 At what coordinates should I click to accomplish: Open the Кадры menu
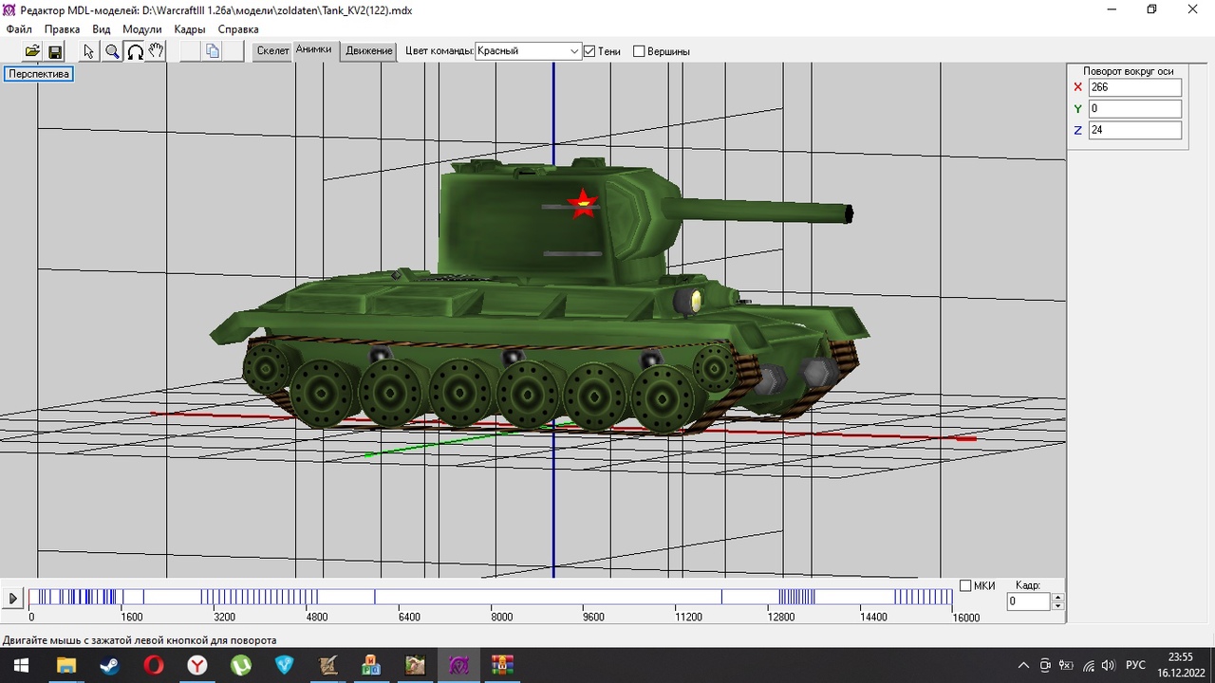(x=190, y=29)
